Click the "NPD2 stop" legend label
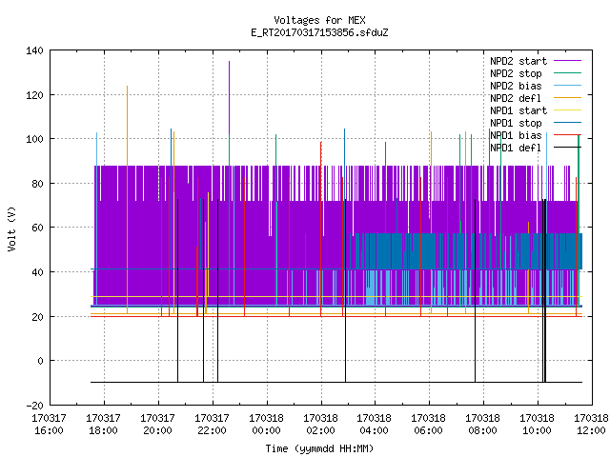The width and height of the screenshot is (610, 457). click(516, 73)
